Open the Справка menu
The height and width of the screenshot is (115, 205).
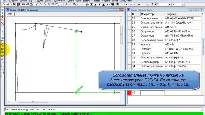coord(106,1)
